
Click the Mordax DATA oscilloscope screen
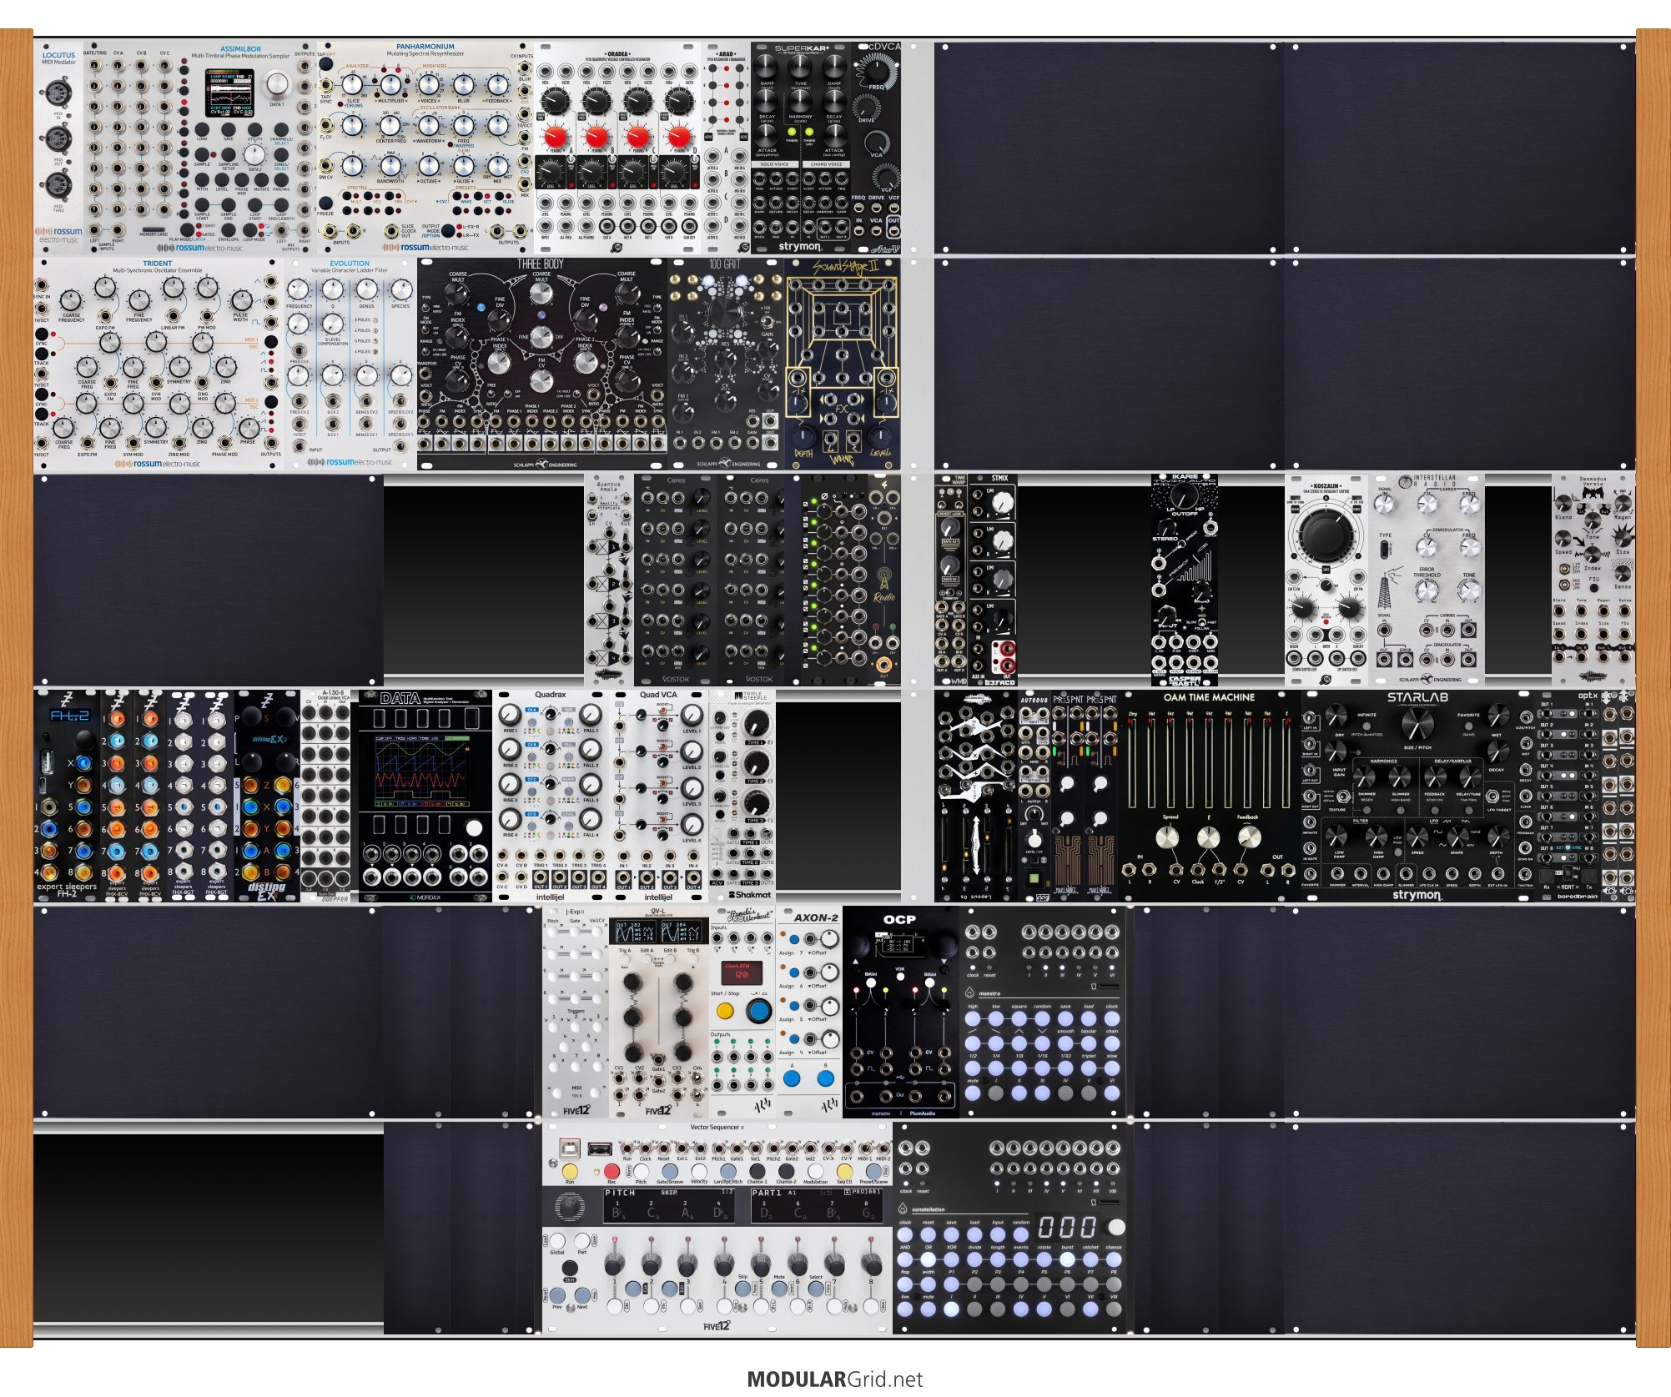pos(421,771)
